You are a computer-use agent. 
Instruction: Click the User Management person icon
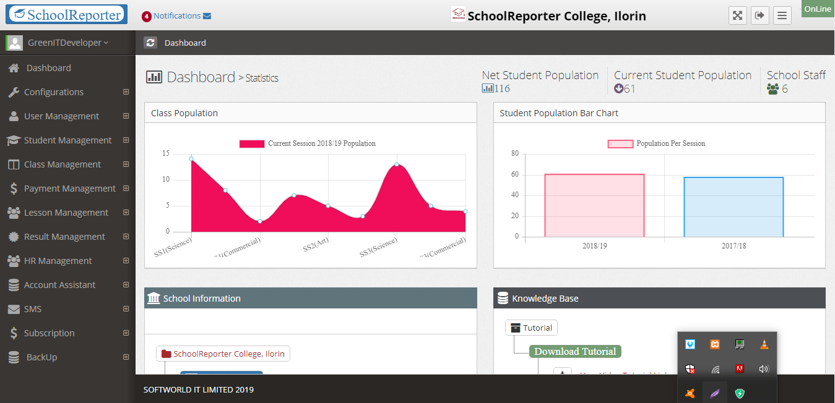click(14, 116)
